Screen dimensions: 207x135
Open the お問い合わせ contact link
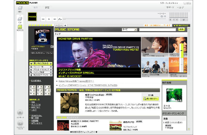point(37,123)
